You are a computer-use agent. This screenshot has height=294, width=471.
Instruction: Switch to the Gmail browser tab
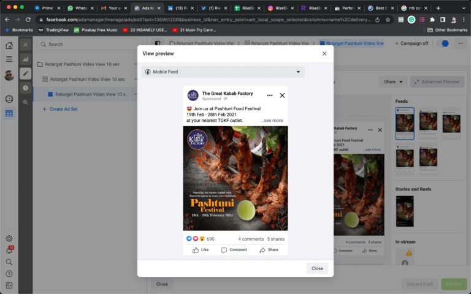tap(111, 8)
